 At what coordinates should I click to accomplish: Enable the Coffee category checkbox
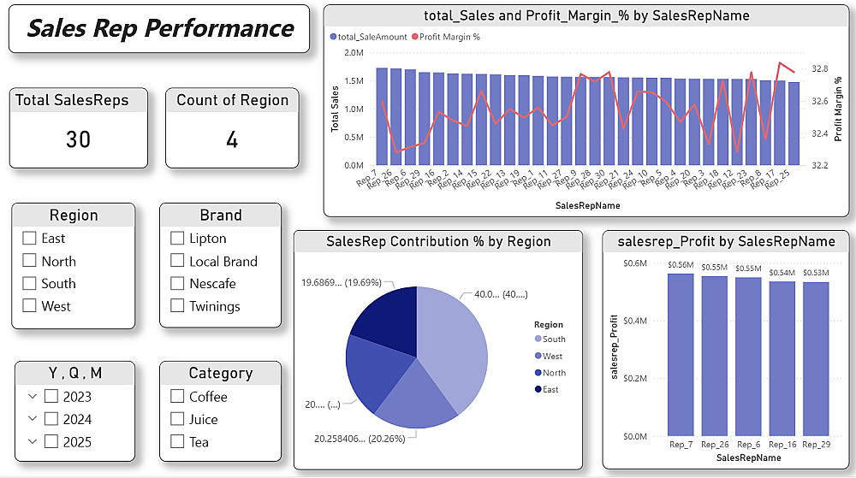[x=177, y=396]
